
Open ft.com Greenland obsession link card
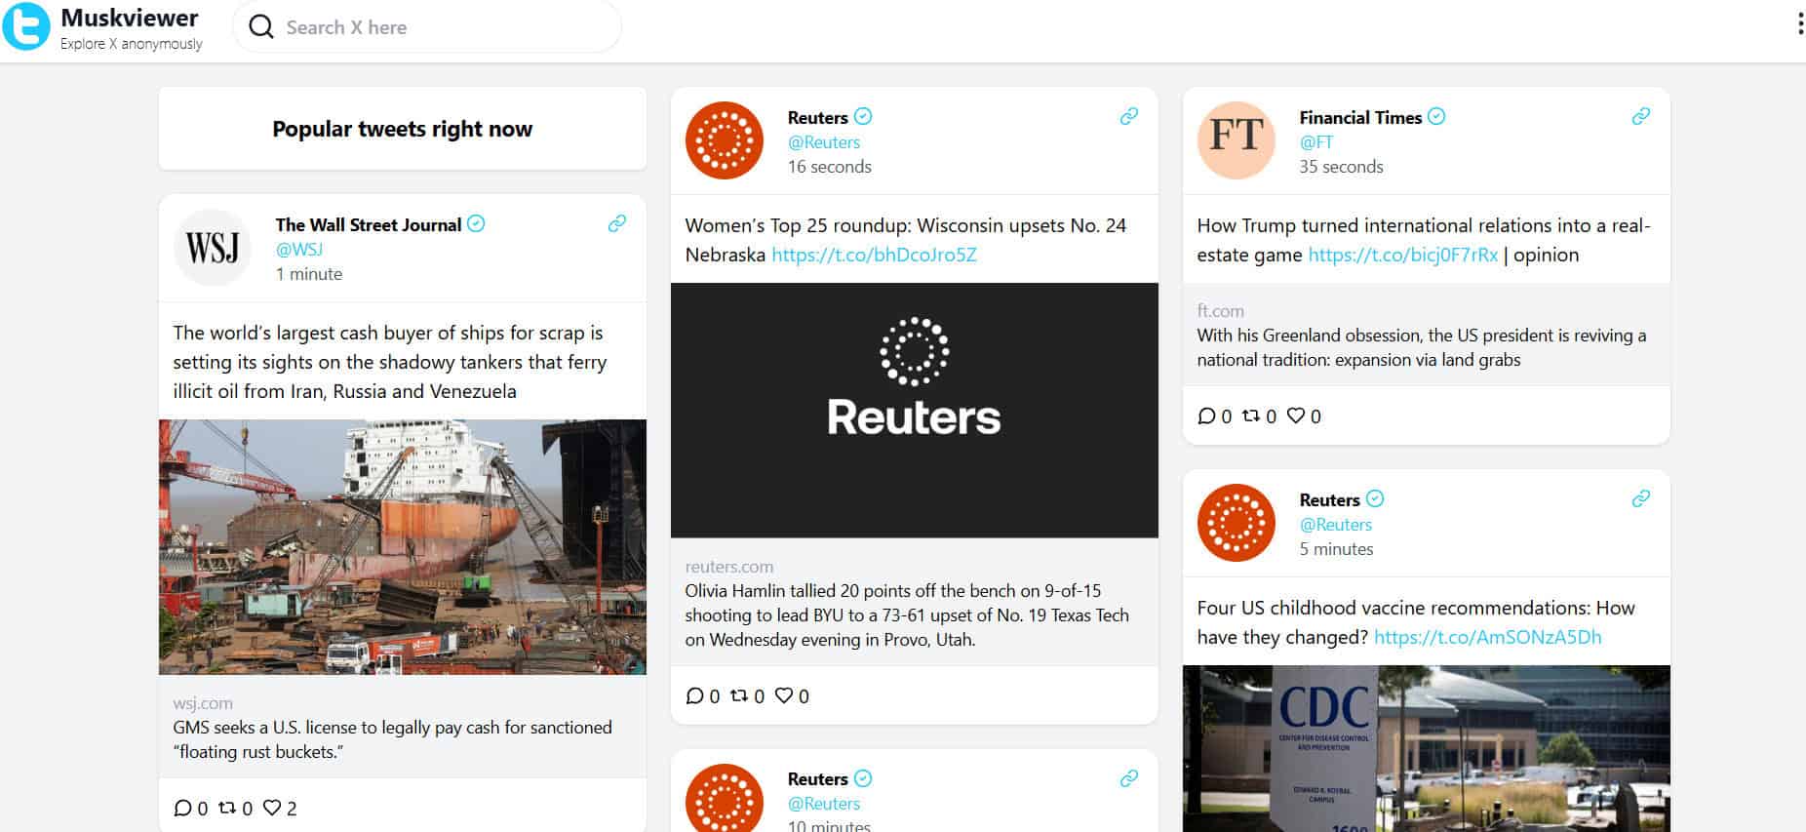(1427, 335)
